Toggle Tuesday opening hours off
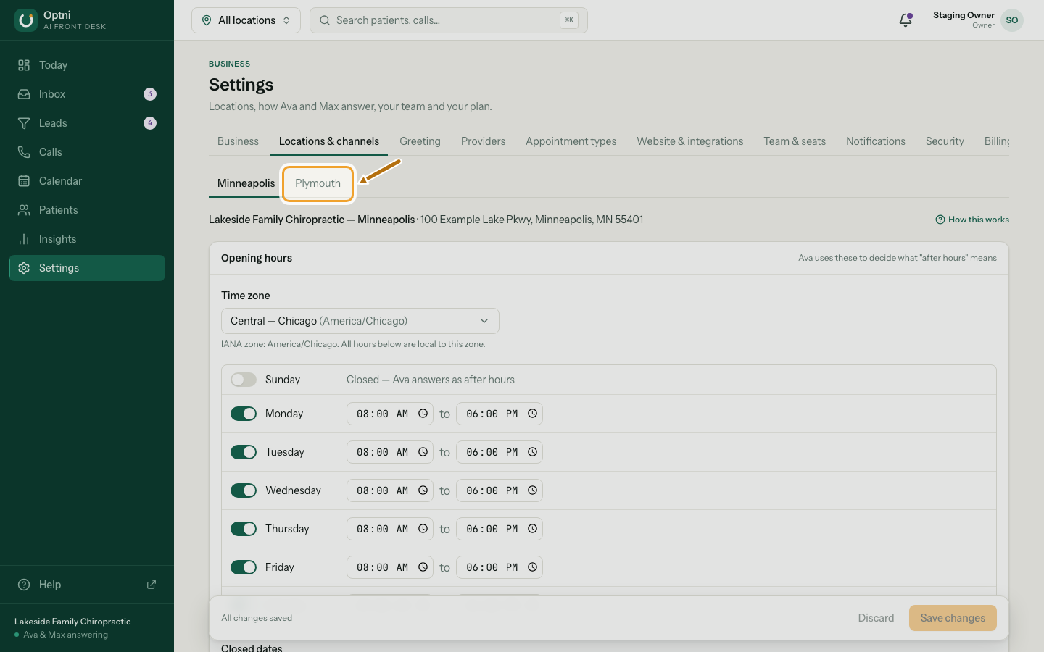This screenshot has height=652, width=1044. (x=244, y=452)
